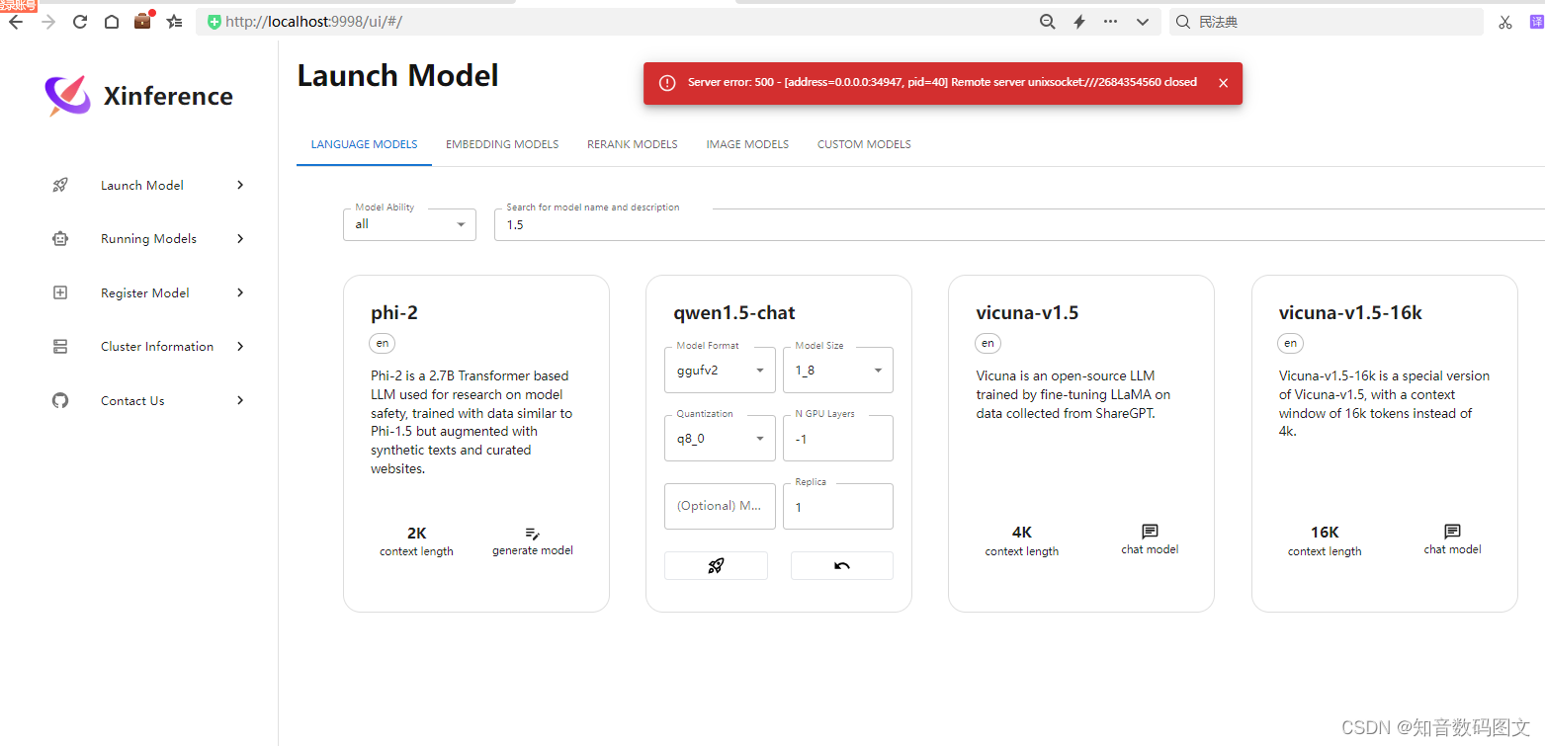
Task: Open the CUSTOM MODELS tab
Action: [863, 143]
